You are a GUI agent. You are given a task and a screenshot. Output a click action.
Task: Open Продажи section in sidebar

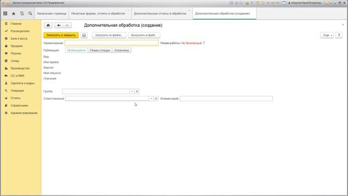(17, 46)
